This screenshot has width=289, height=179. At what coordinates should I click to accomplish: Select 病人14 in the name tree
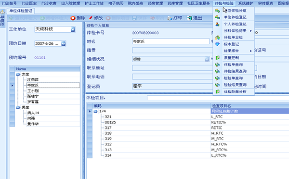tap(33, 113)
